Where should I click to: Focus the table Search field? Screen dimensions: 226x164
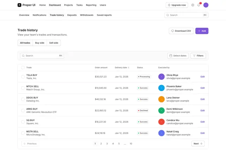(x=42, y=56)
